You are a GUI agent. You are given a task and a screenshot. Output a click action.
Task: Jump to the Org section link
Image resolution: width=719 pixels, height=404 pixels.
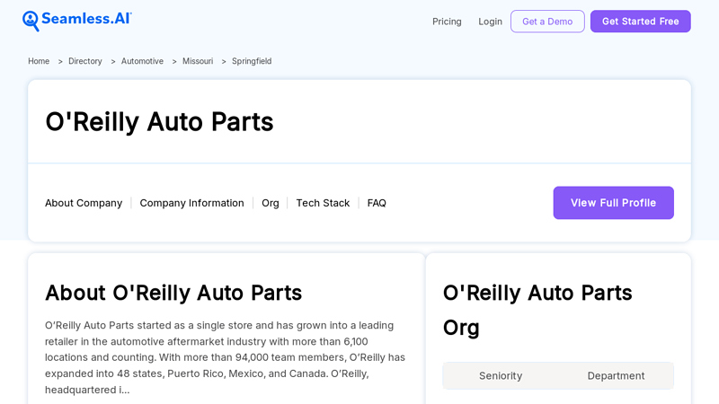pyautogui.click(x=271, y=203)
